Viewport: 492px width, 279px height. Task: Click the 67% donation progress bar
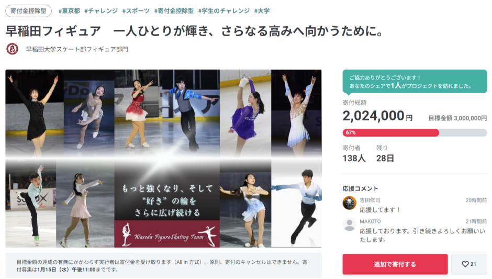(x=415, y=133)
